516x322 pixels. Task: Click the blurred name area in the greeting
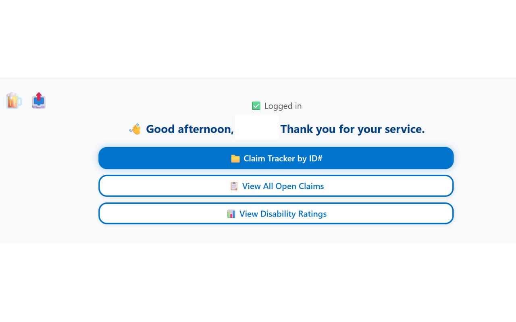pyautogui.click(x=257, y=128)
